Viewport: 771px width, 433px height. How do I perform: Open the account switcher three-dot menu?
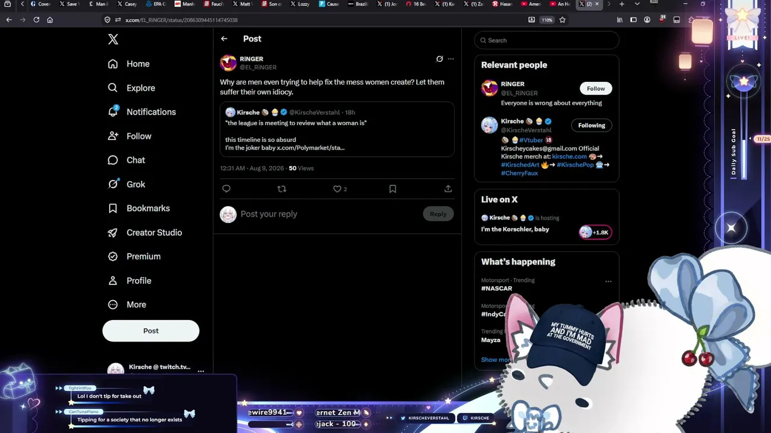coord(201,371)
